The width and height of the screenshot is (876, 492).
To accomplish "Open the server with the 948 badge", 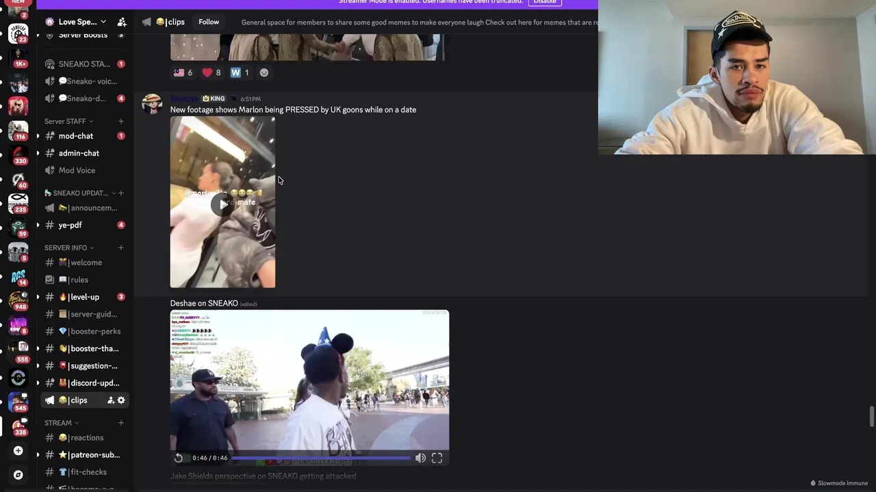I will (x=18, y=301).
